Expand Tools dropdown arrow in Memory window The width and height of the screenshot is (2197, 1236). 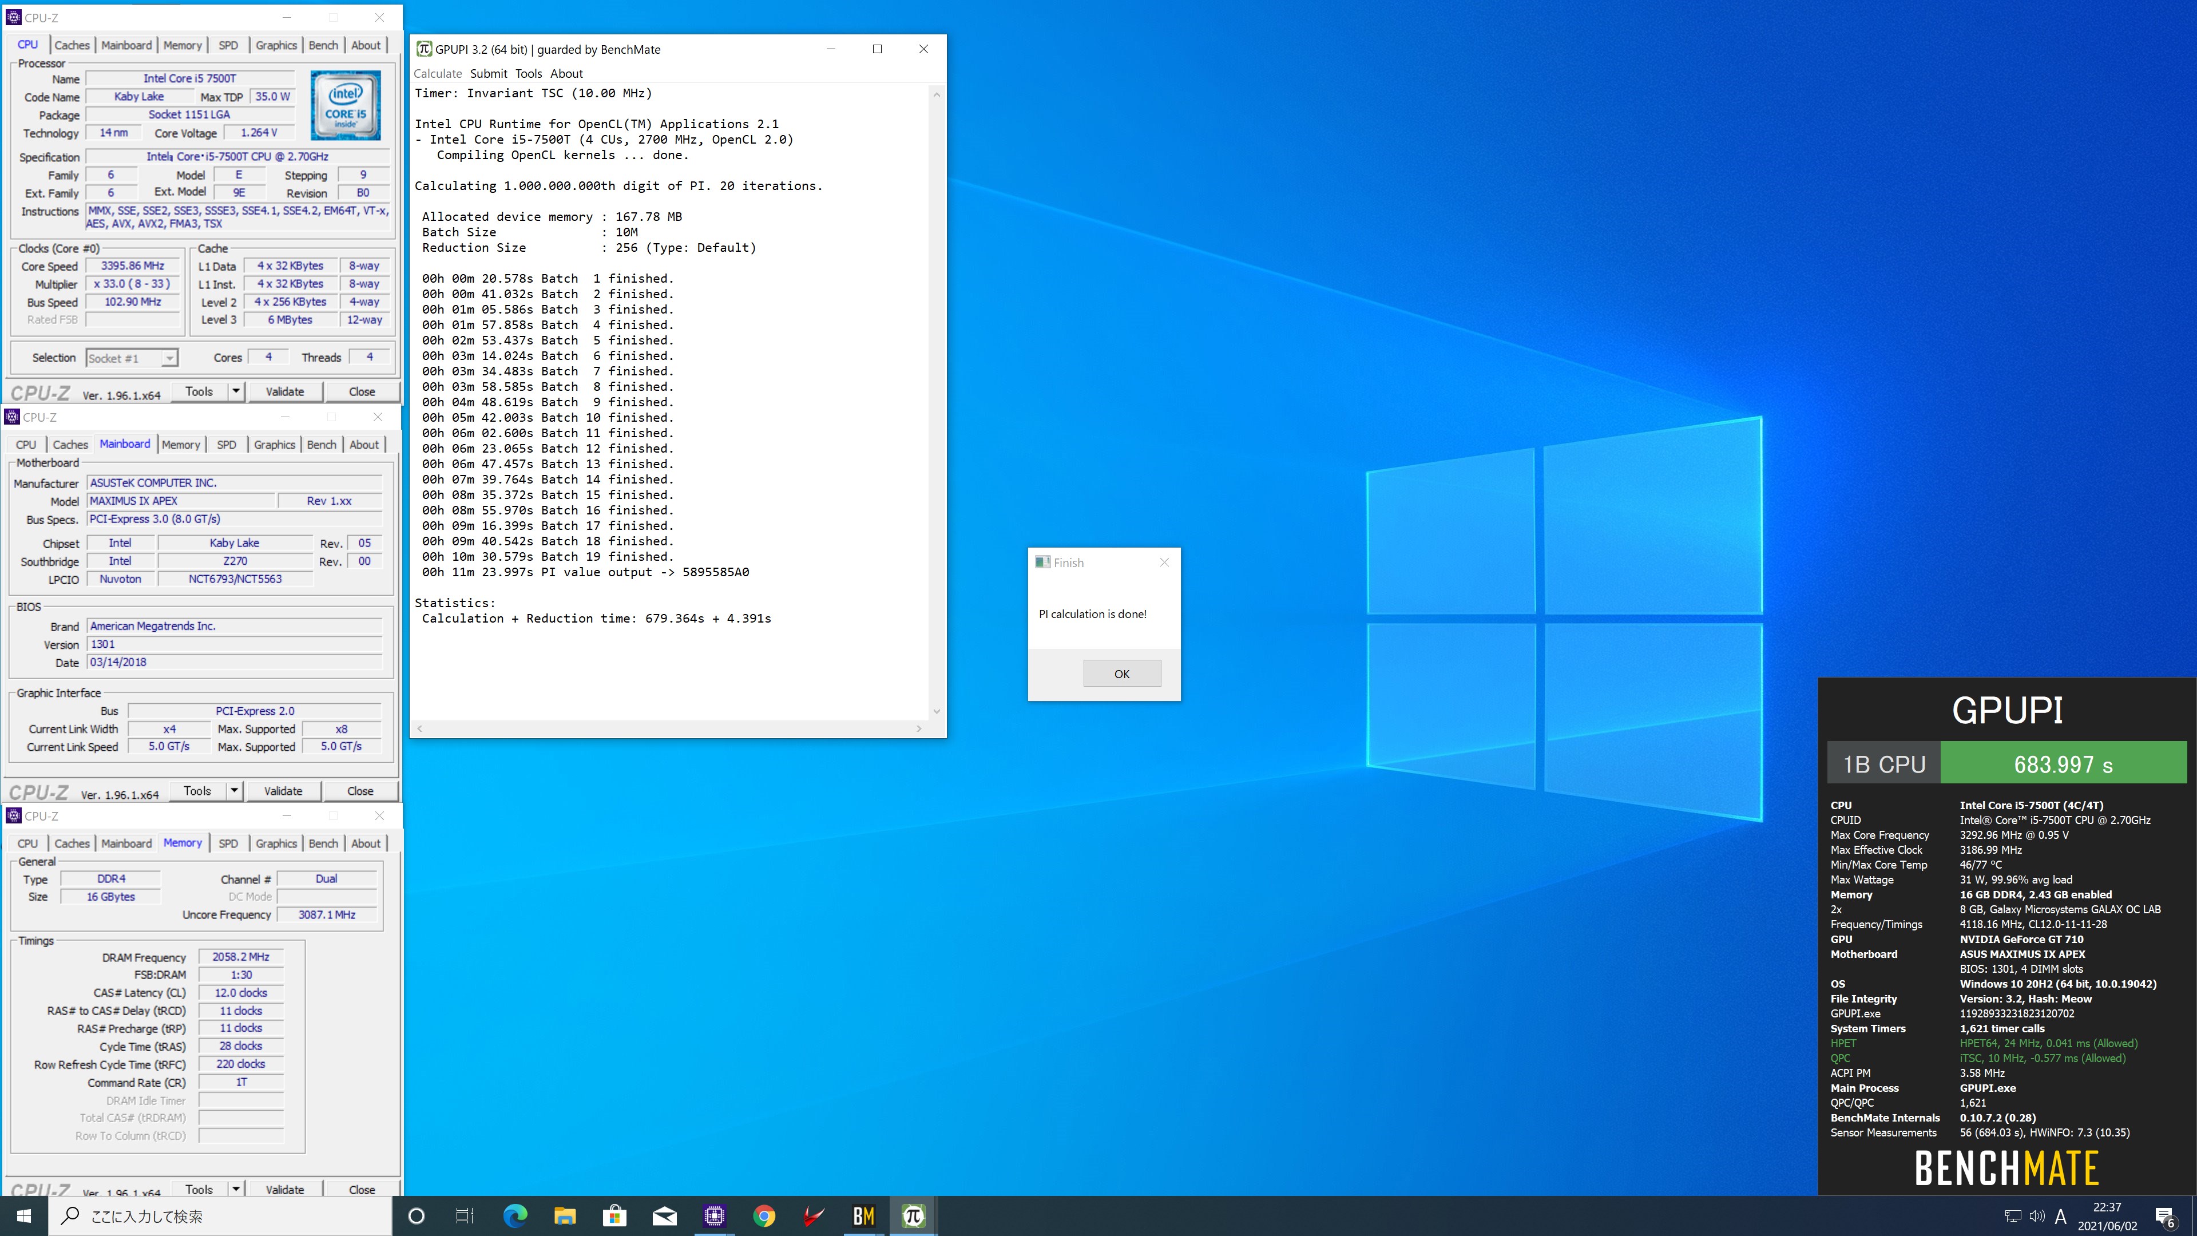(236, 1189)
